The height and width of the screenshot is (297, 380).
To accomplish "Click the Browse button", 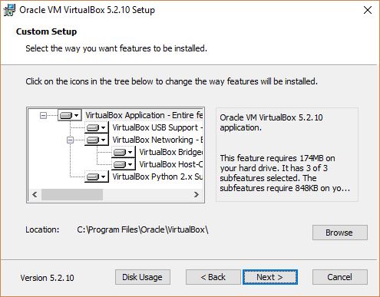I will 340,233.
